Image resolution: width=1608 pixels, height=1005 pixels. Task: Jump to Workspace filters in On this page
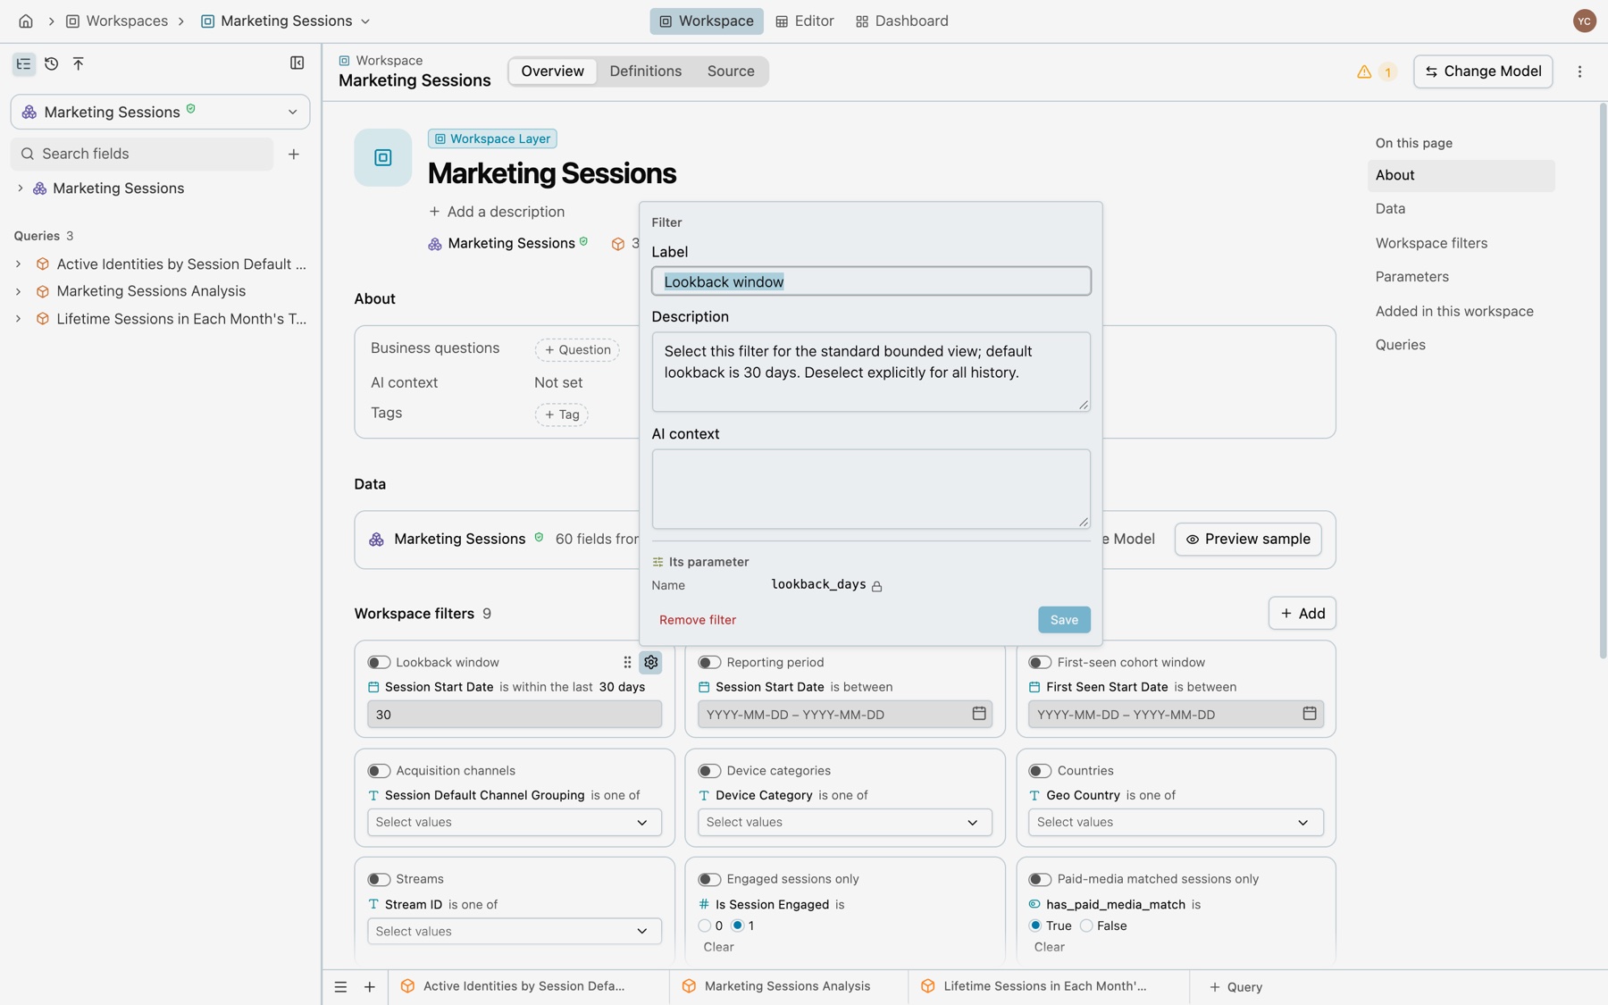tap(1431, 243)
